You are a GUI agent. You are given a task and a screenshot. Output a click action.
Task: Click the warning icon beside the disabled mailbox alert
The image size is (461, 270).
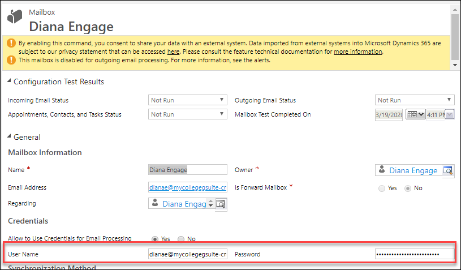pos(11,60)
